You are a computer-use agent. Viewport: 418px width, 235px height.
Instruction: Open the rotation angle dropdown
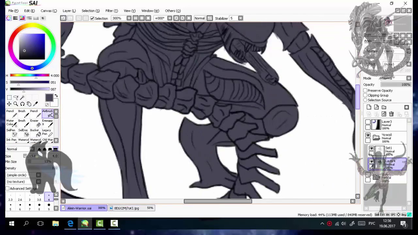[x=169, y=18]
